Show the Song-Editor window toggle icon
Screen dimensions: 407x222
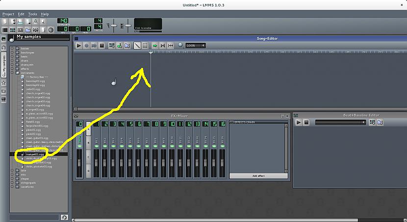5,30
